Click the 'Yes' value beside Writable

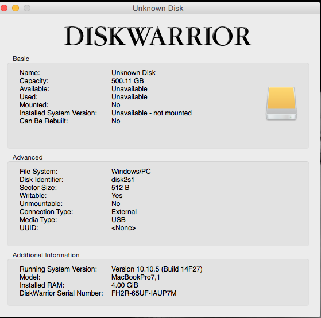pos(117,196)
